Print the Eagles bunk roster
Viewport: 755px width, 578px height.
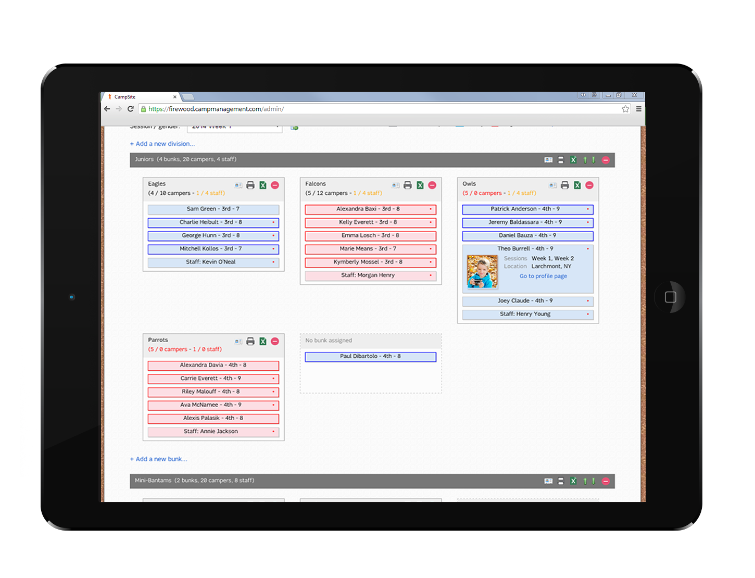[x=250, y=185]
